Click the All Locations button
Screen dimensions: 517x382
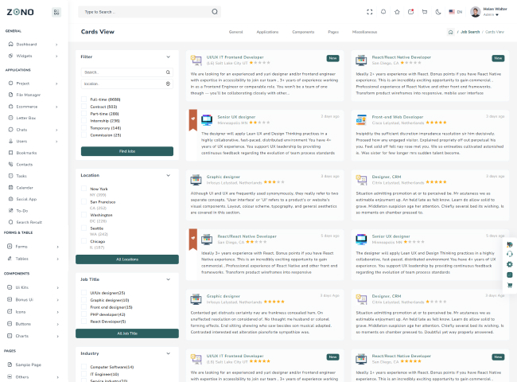tap(127, 259)
